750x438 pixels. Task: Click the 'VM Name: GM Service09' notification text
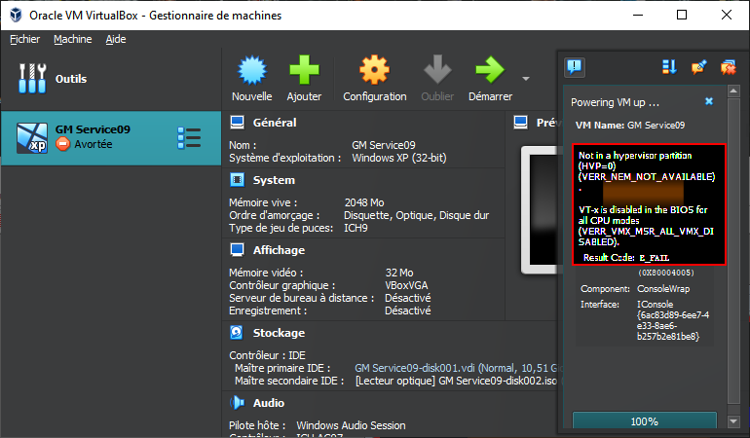[x=630, y=126]
